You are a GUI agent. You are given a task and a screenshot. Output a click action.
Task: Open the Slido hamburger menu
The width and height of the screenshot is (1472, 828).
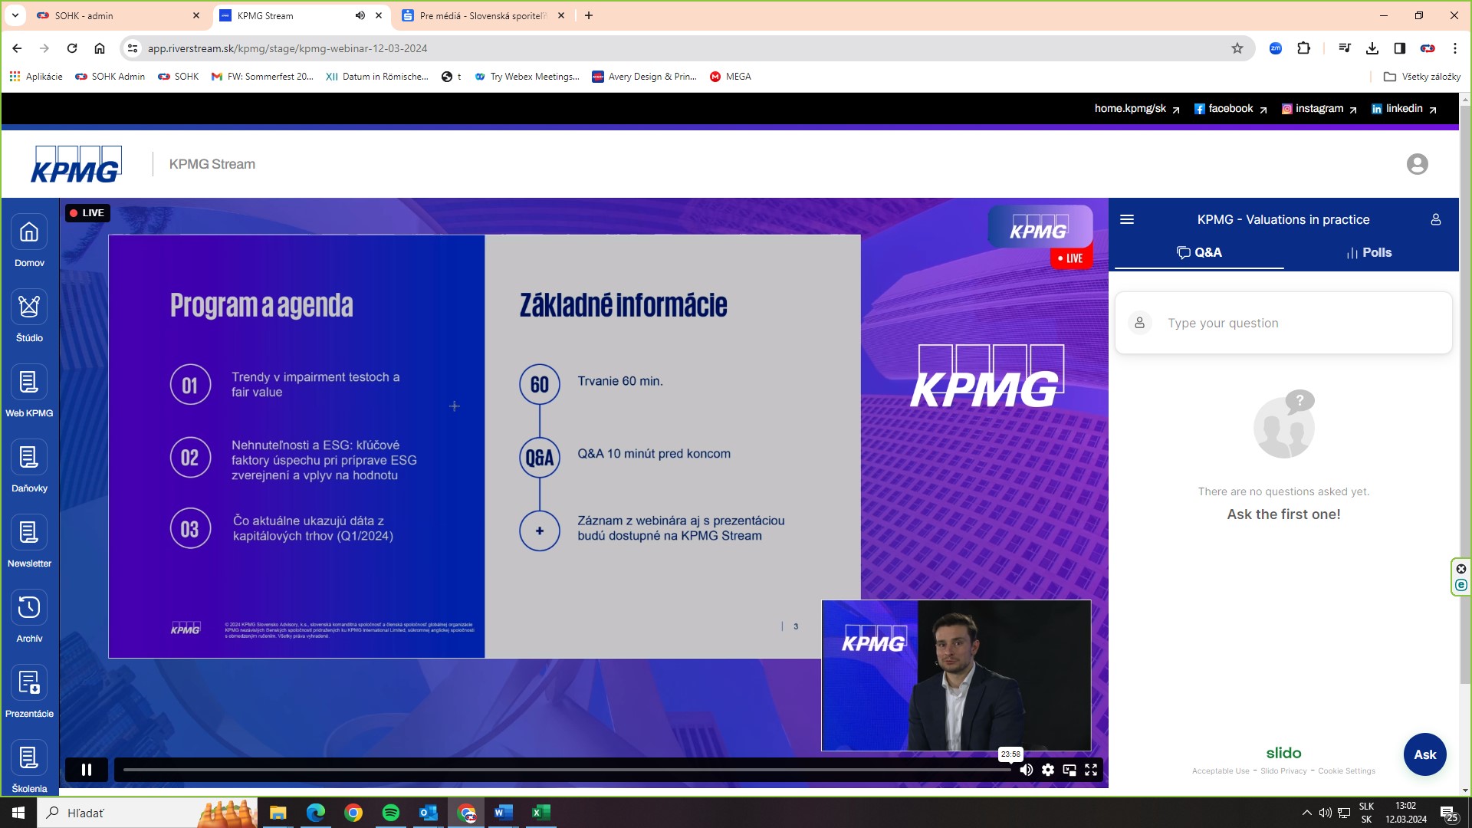coord(1127,219)
